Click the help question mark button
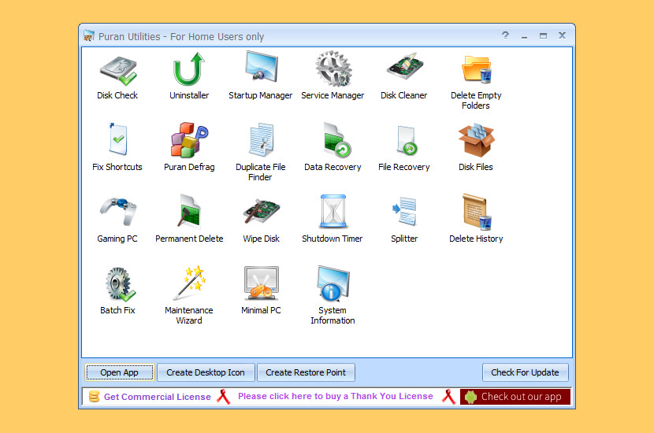654x433 pixels. (x=506, y=35)
